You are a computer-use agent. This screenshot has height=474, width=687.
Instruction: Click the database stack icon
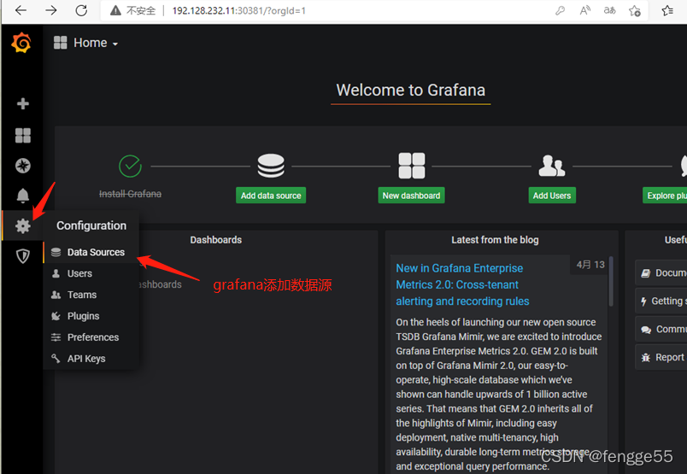point(271,166)
